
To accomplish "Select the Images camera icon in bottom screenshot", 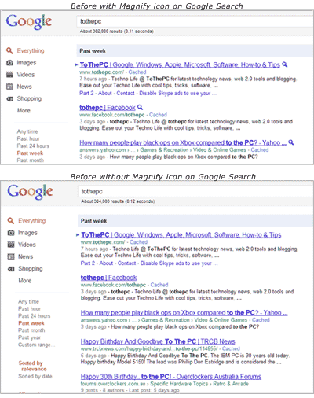I will coord(11,233).
